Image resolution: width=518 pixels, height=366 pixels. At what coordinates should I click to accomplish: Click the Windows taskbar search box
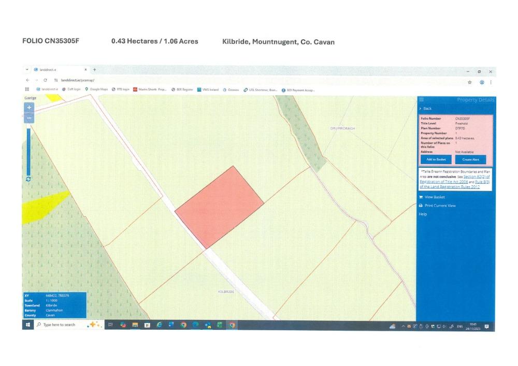(62, 325)
